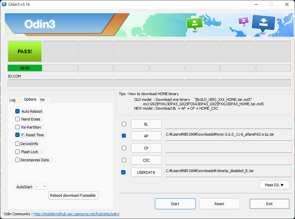Click the purple download icon in banner
The height and width of the screenshot is (219, 295).
click(x=243, y=21)
